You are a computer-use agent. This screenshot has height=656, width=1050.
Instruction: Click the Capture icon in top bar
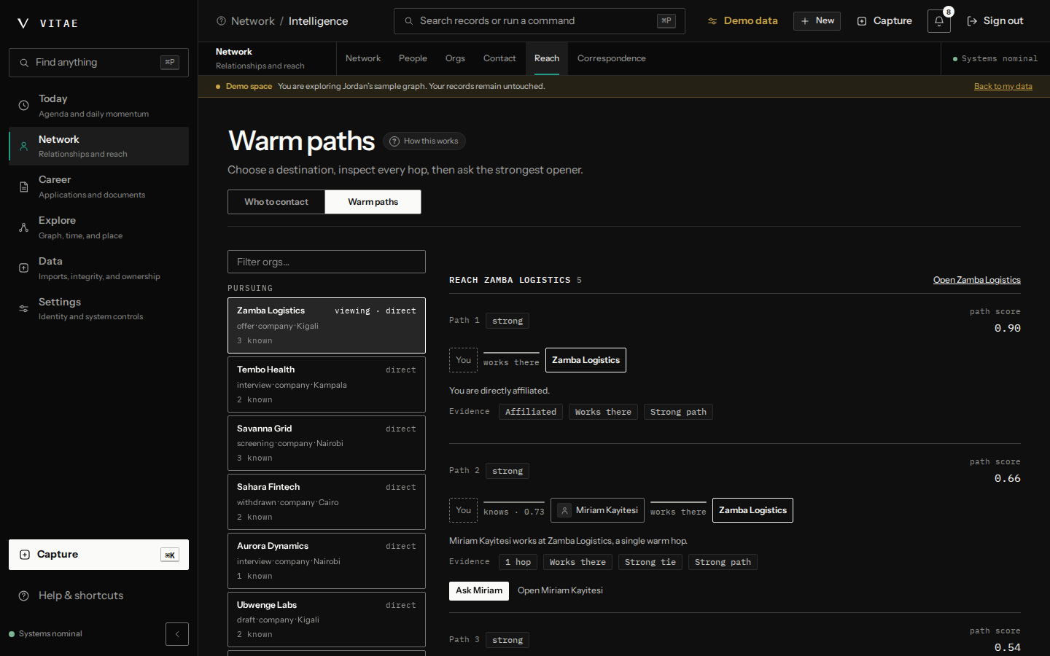tap(862, 21)
